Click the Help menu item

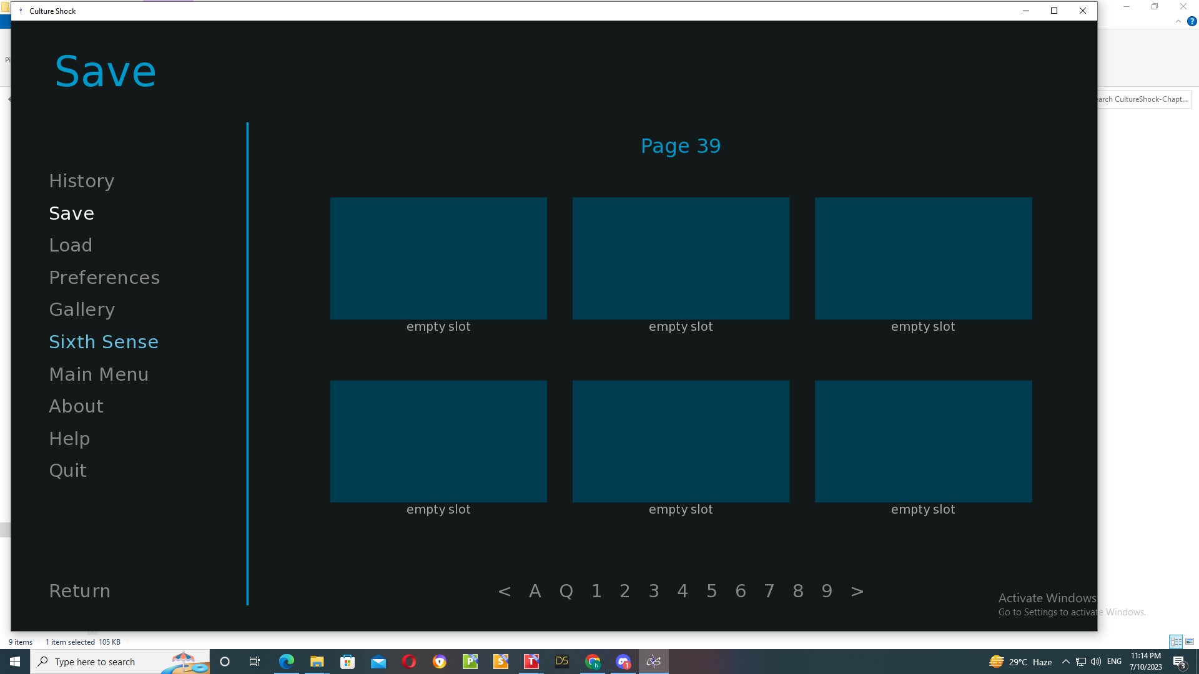click(x=69, y=438)
